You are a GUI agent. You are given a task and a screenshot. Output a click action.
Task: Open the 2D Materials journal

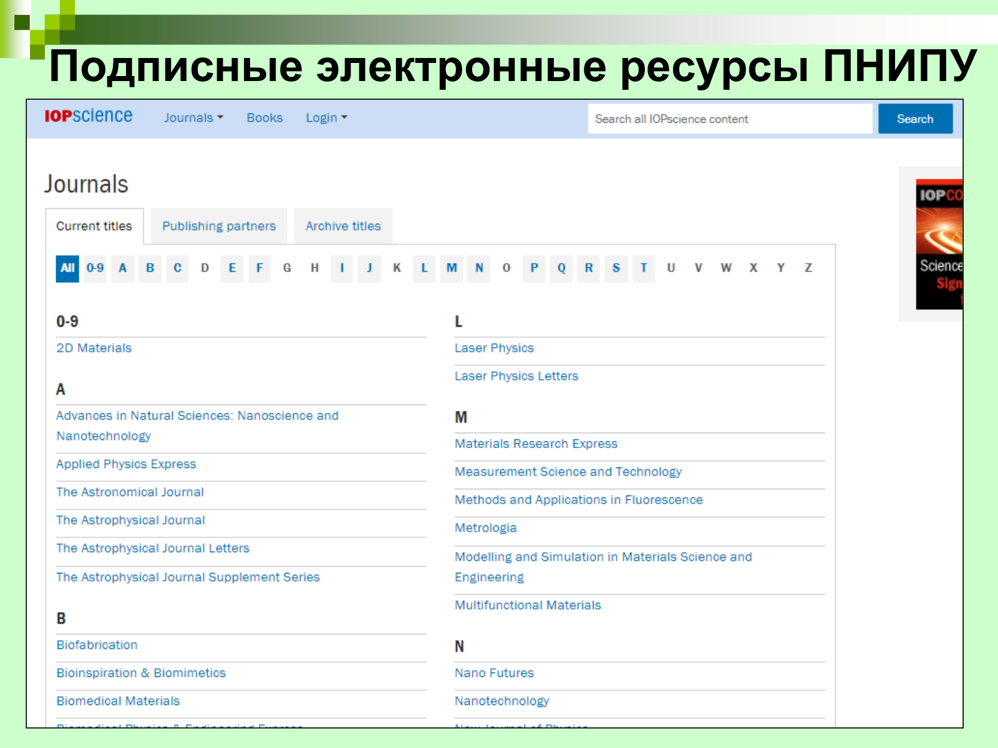[94, 348]
